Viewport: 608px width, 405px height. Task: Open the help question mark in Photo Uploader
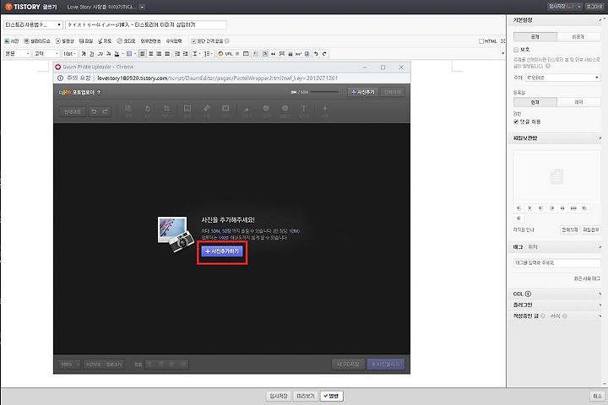pyautogui.click(x=99, y=92)
